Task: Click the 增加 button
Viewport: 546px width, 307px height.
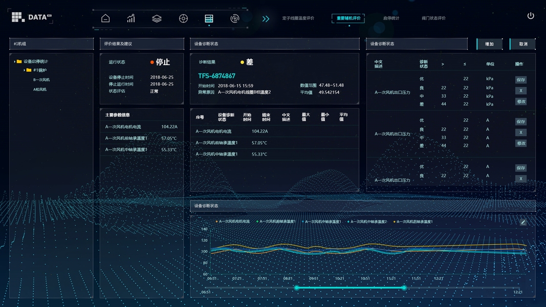Action: [x=489, y=44]
